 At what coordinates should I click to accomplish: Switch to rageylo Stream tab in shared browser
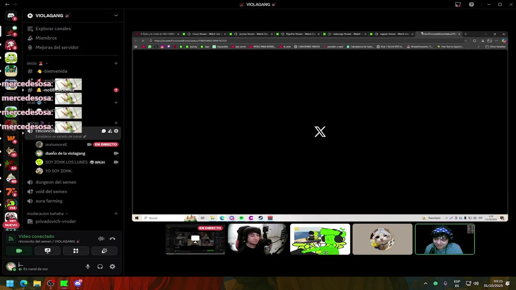coord(391,34)
